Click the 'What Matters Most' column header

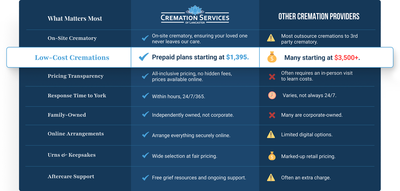pos(75,19)
